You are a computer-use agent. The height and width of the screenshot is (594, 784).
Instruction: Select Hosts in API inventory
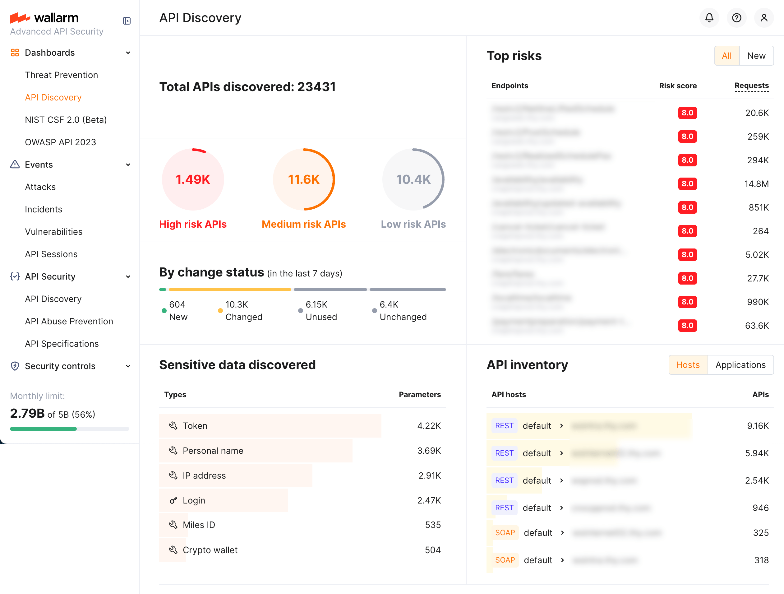click(688, 364)
